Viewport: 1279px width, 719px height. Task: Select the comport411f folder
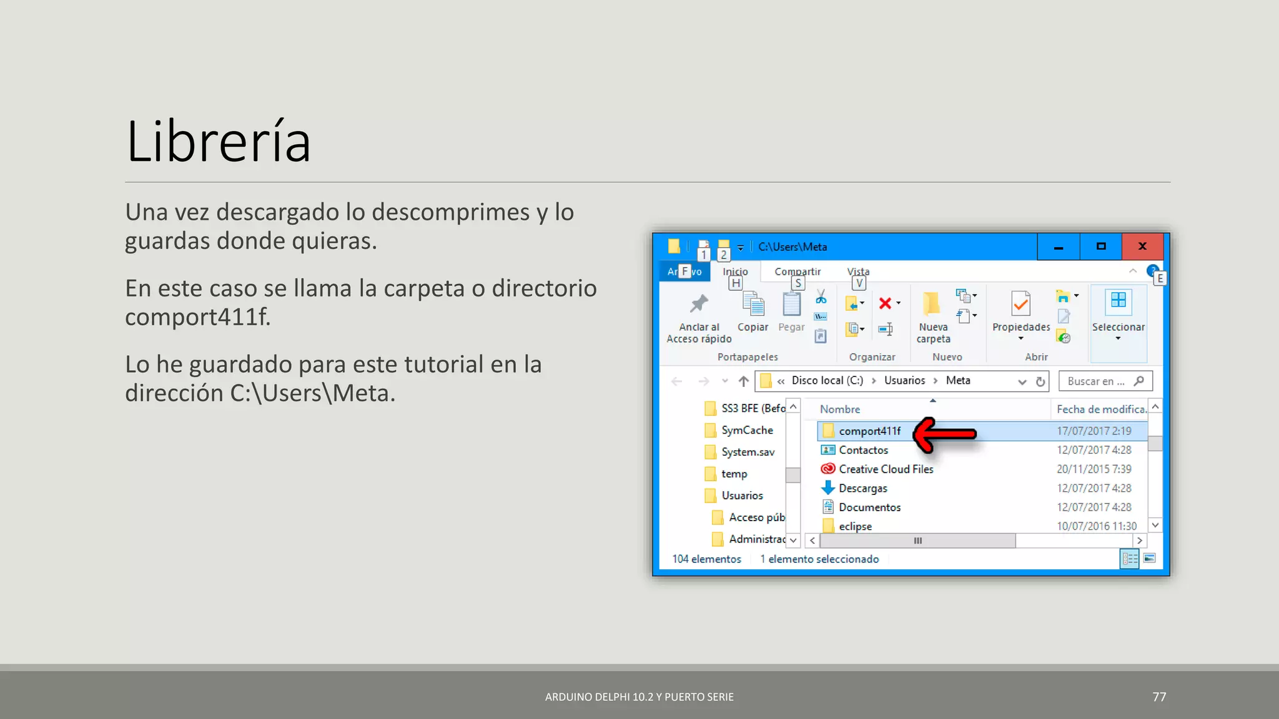(982, 431)
